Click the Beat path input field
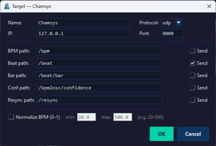Screen dimensions: 216x146 click(x=100, y=63)
